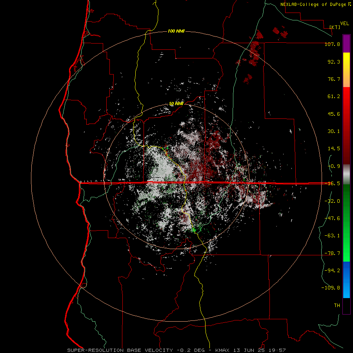
Task: Click the -109.8 velocity scale value
Action: (x=331, y=288)
